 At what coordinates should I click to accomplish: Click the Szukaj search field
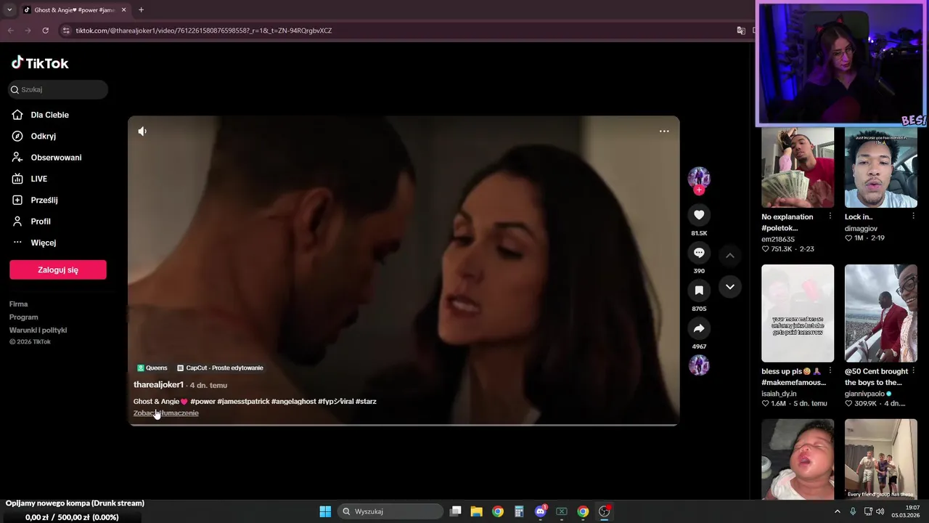coord(58,89)
